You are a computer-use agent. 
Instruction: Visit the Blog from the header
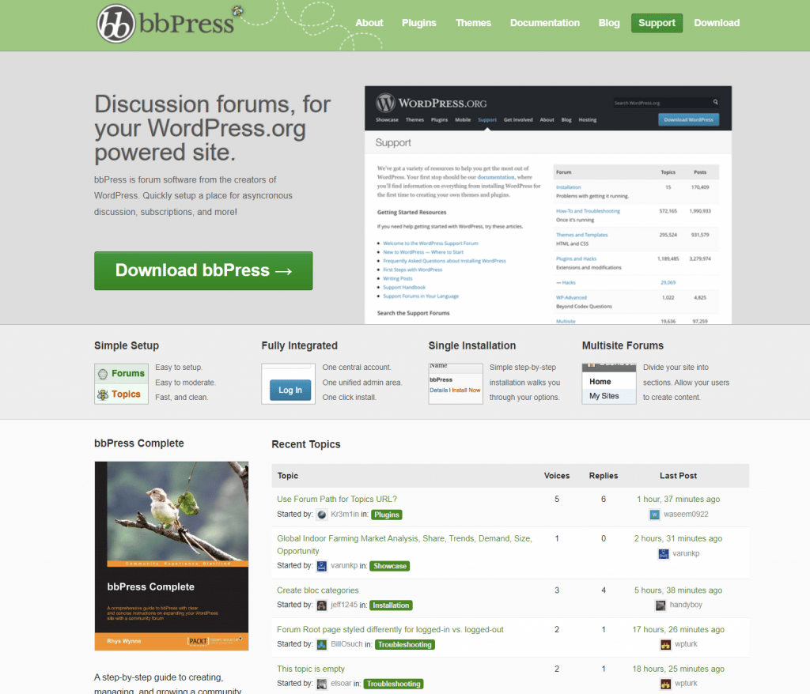609,23
